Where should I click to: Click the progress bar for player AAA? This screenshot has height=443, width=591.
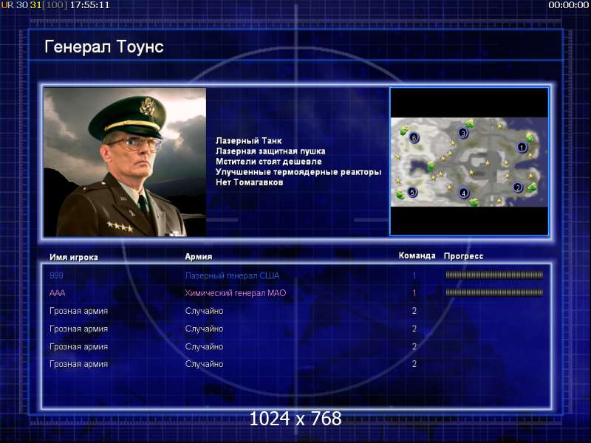click(x=494, y=292)
